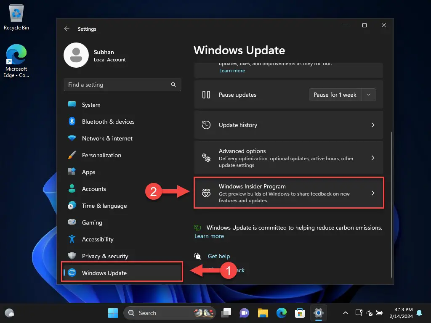Go to Accessibility settings
The width and height of the screenshot is (431, 323).
pos(97,239)
